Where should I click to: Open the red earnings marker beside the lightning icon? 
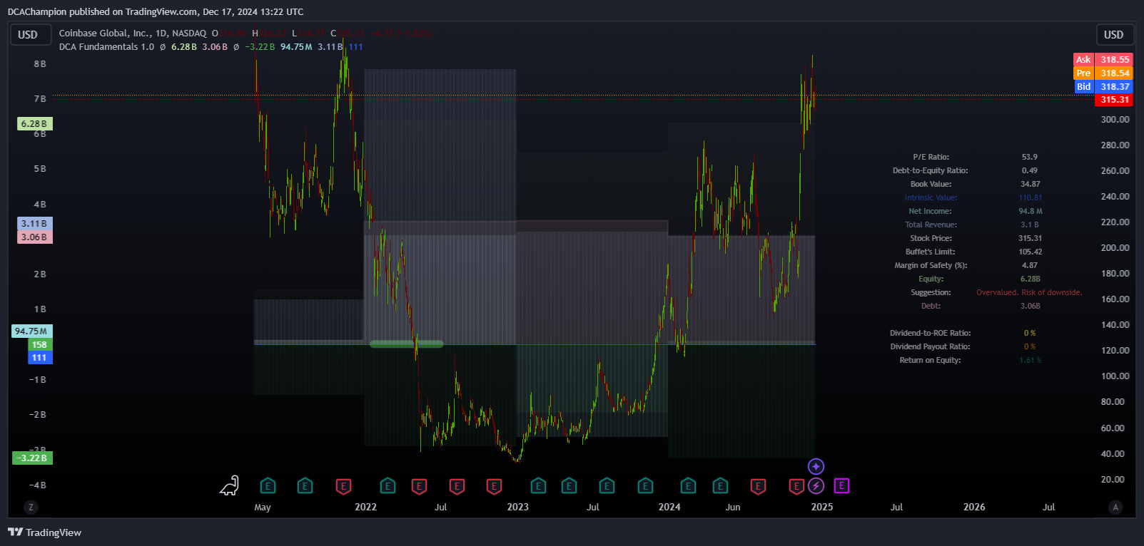796,486
